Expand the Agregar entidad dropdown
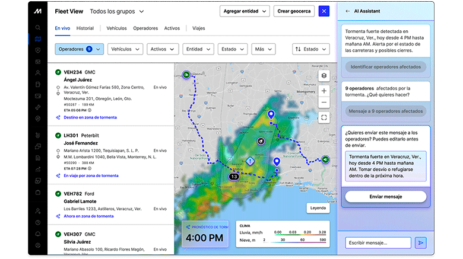The image size is (463, 259). 245,11
